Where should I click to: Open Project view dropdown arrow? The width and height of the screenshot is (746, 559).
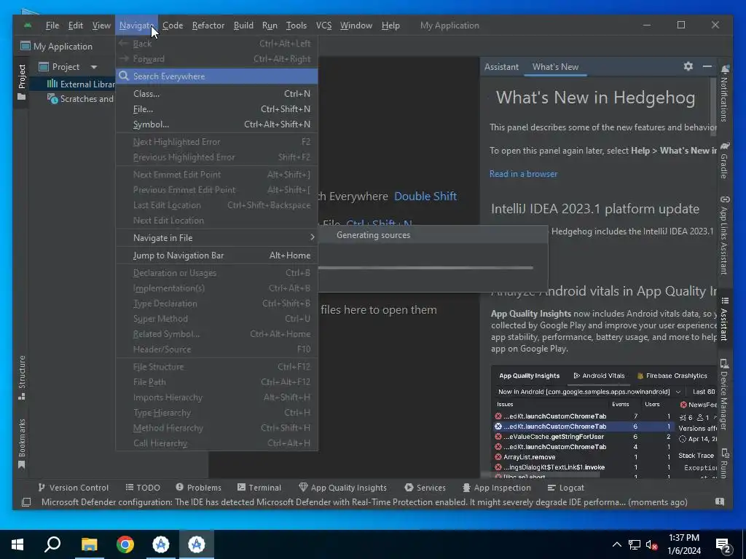(x=94, y=67)
